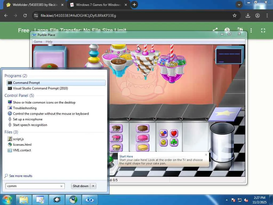The height and width of the screenshot is (205, 273).
Task: Open the VM1.contact file result
Action: 56,150
